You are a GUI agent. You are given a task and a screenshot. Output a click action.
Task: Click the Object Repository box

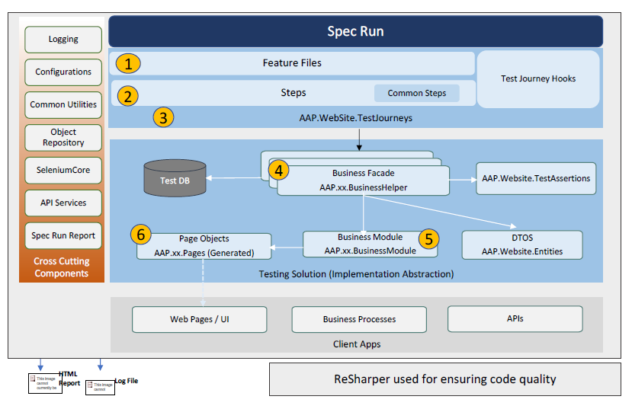(x=63, y=138)
